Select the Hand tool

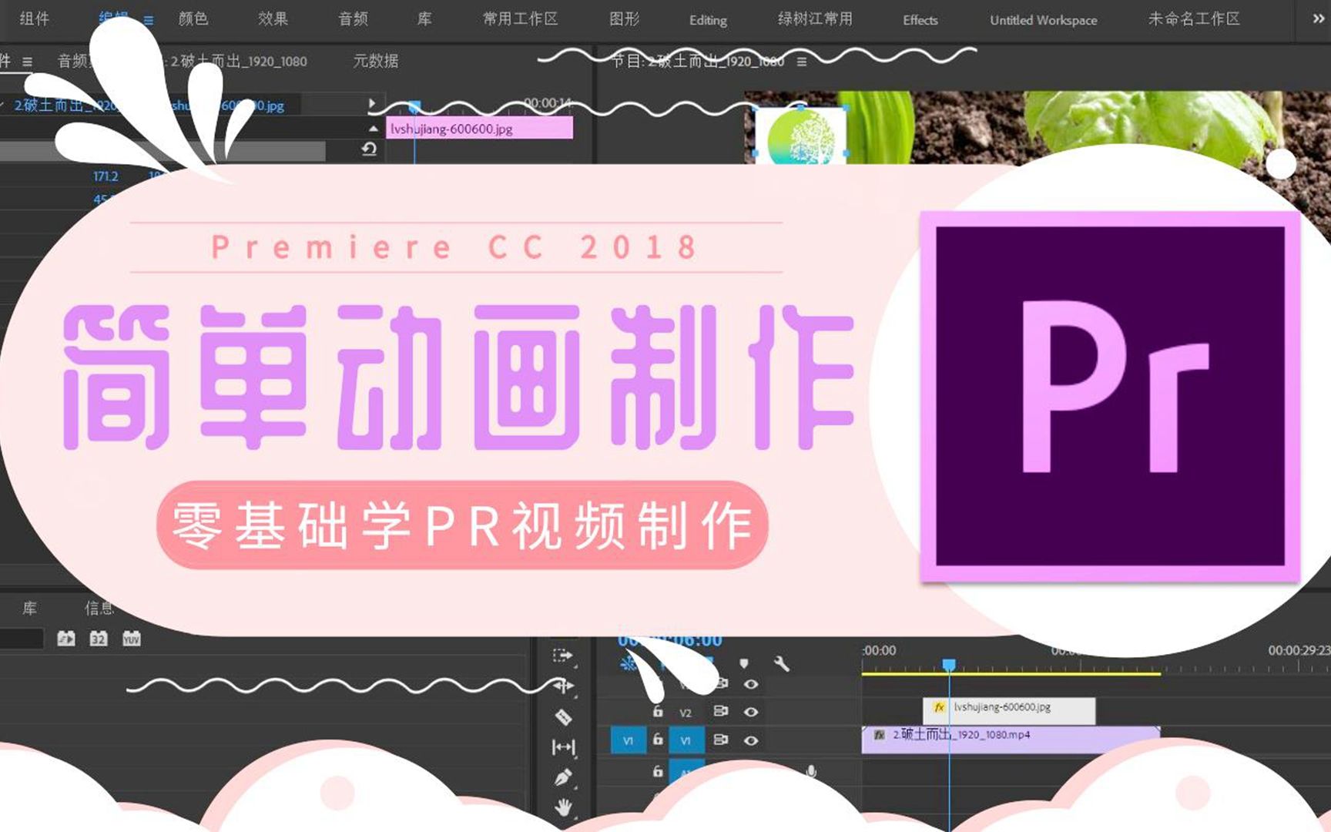[x=563, y=807]
